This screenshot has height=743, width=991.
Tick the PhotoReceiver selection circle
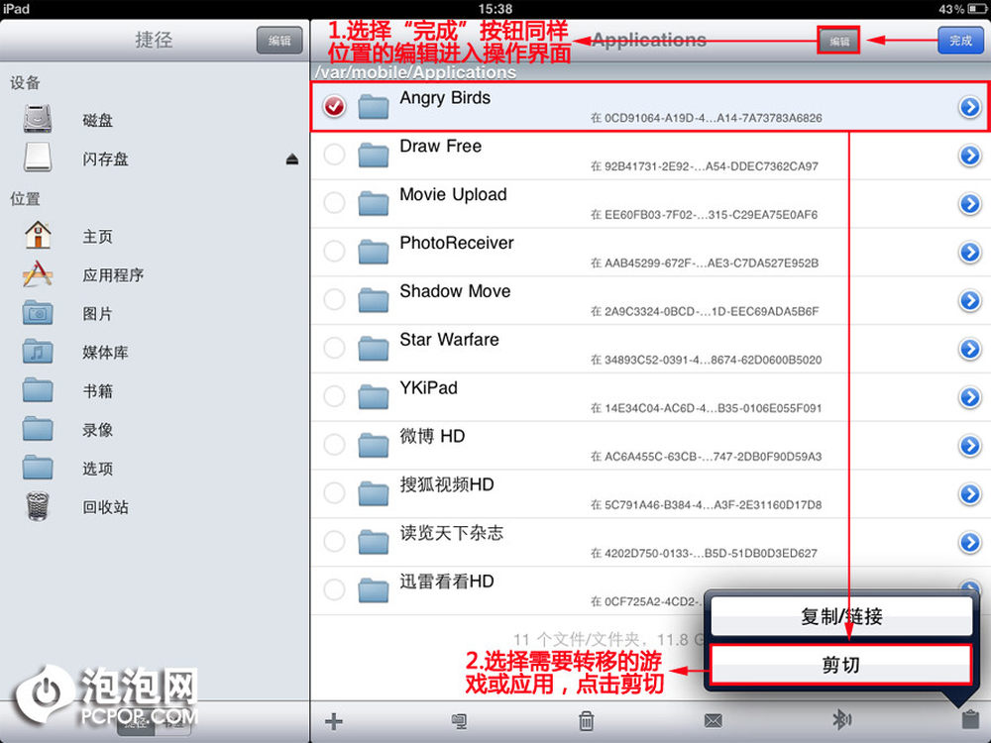click(334, 251)
